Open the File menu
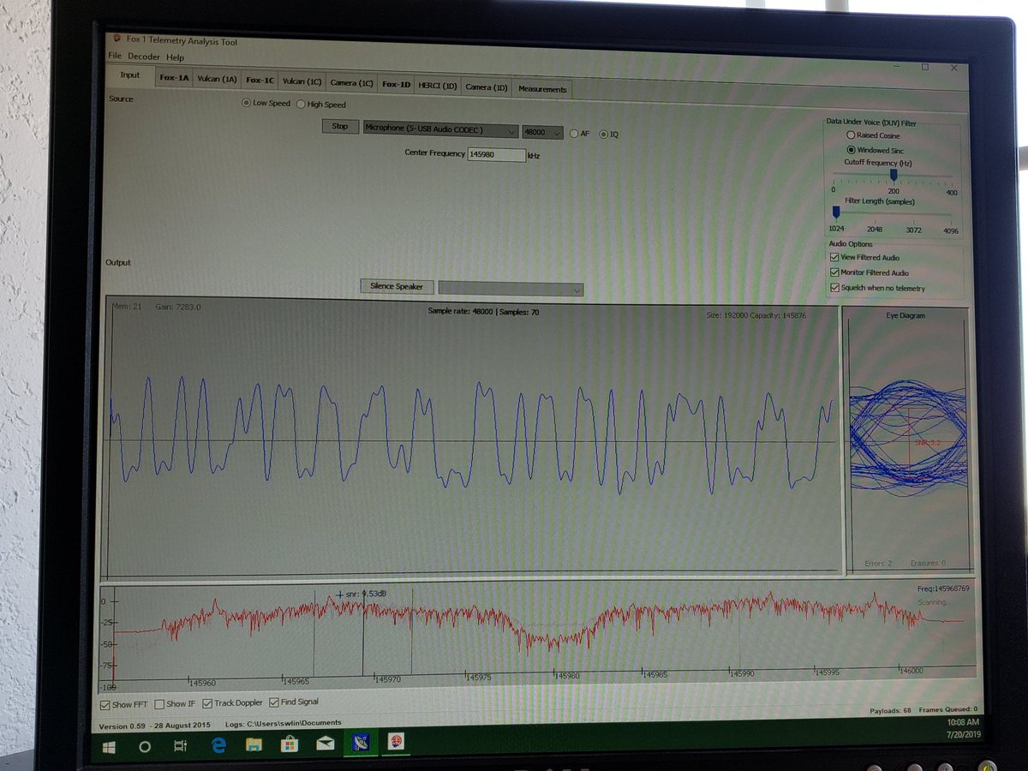The height and width of the screenshot is (771, 1028). (115, 57)
